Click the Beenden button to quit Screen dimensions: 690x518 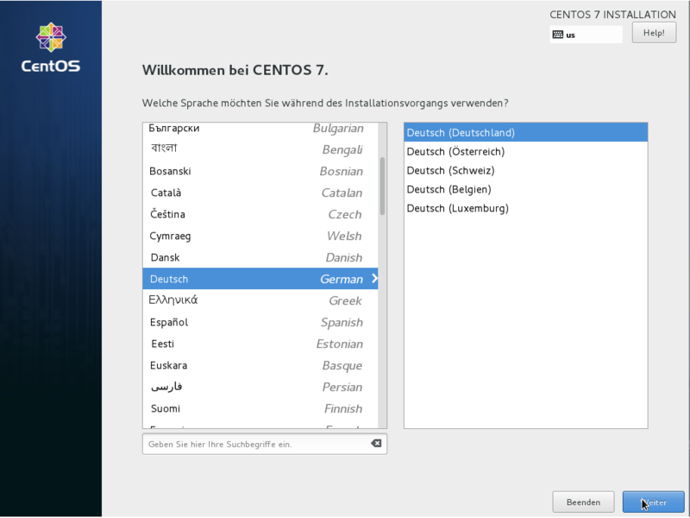583,502
